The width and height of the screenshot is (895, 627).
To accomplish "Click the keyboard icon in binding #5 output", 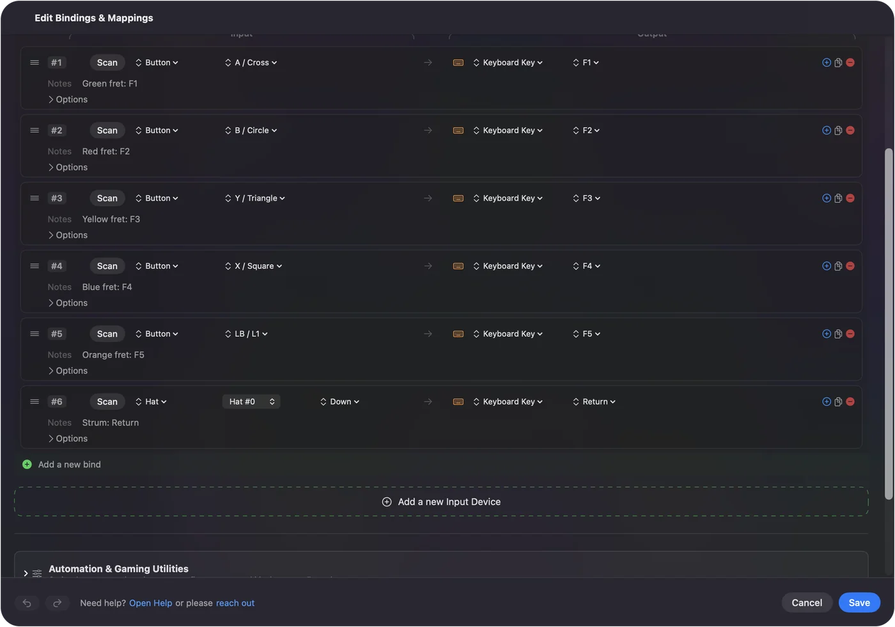I will point(458,334).
